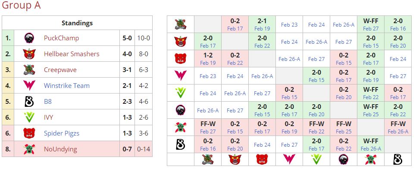Screen dimensions: 416x172
Task: Click the Hellbear Smashers logo in the crosstable's bottom row
Action: [235, 160]
